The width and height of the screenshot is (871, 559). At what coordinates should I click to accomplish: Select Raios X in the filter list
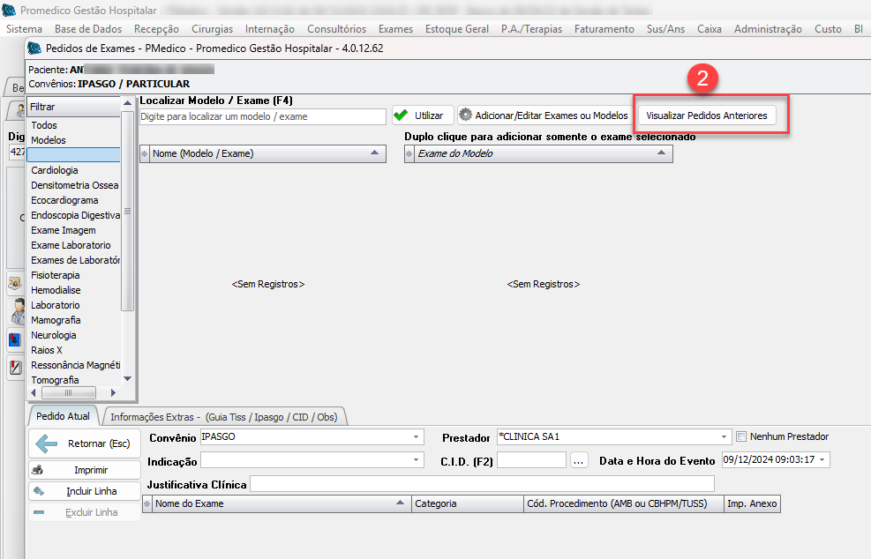pyautogui.click(x=47, y=350)
